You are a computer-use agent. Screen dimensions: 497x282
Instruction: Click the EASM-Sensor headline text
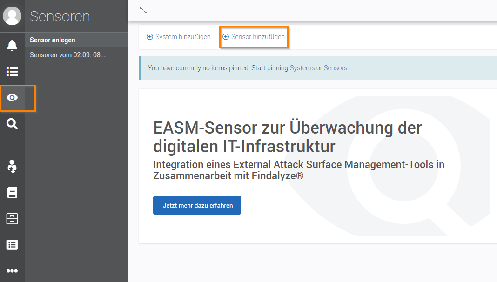coord(287,137)
